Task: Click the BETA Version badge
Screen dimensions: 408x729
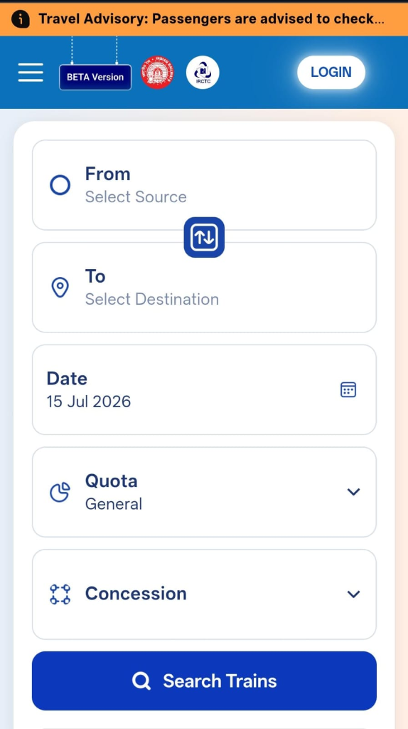Action: [95, 77]
